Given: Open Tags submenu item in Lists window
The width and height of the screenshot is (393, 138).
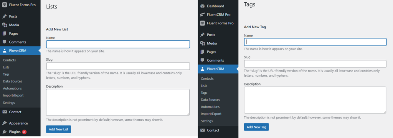Looking at the screenshot, I should pyautogui.click(x=6, y=74).
